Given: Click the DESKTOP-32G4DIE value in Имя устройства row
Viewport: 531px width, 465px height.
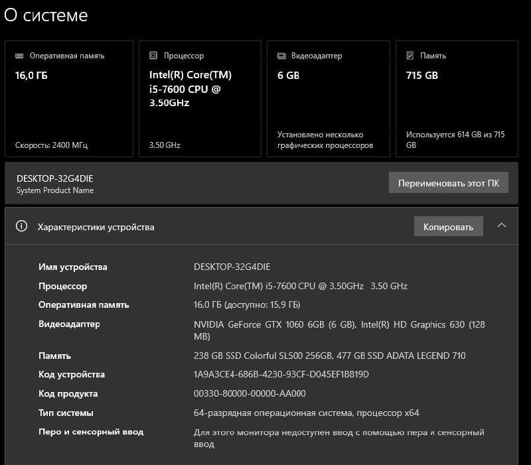Looking at the screenshot, I should tap(232, 267).
